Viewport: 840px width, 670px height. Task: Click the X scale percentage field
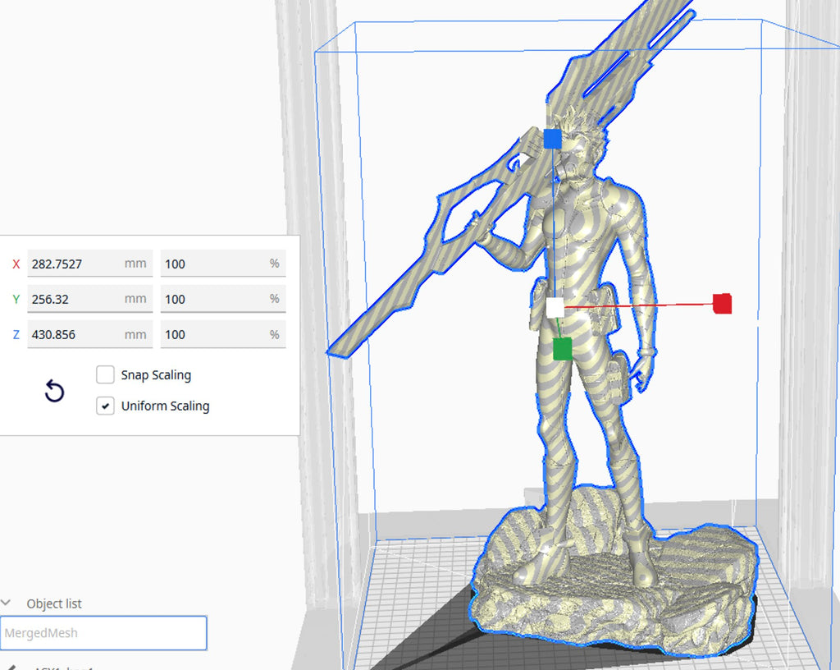223,264
